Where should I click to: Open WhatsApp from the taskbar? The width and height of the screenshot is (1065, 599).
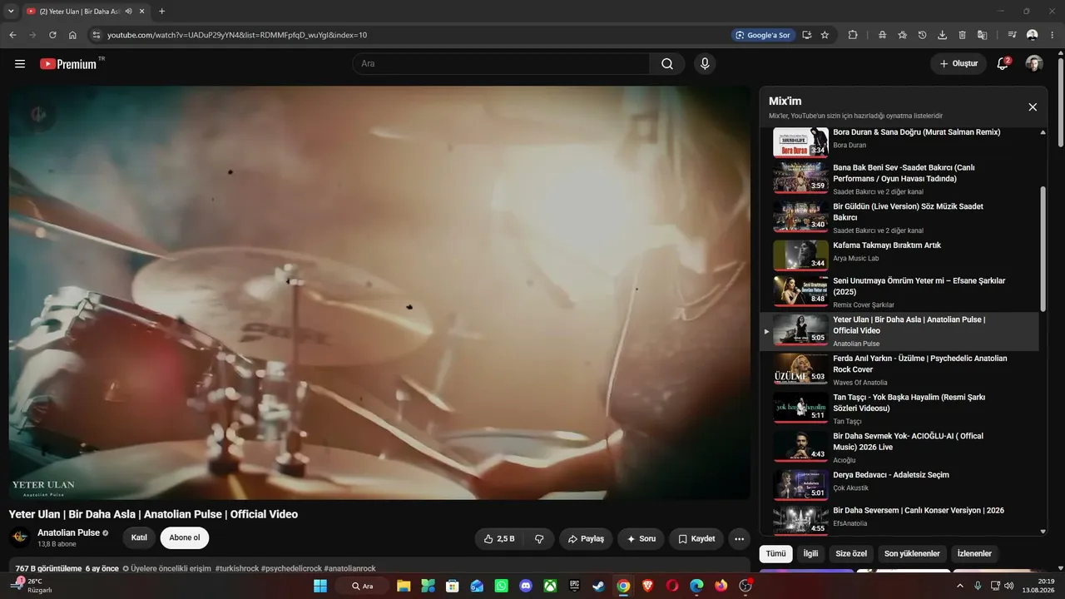[501, 586]
